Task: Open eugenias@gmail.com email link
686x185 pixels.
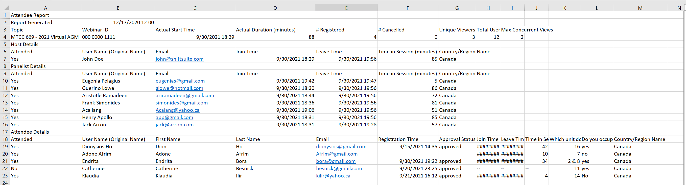Action: click(x=180, y=81)
